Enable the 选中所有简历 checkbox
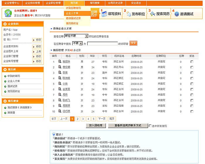Screen dimensions: 205x164 (150, 126)
